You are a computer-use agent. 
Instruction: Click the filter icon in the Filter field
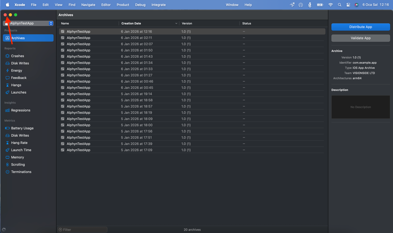click(x=61, y=230)
